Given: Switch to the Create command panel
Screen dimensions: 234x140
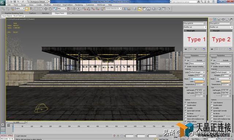Looking at the screenshot, I should point(211,19).
